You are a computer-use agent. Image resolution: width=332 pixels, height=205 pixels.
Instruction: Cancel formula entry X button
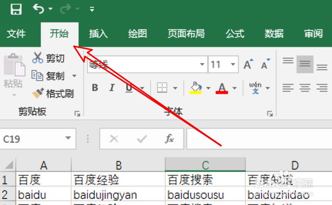pos(114,139)
